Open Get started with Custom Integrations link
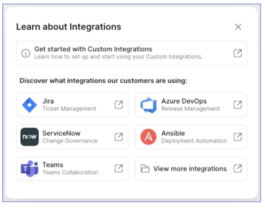 [x=93, y=49]
